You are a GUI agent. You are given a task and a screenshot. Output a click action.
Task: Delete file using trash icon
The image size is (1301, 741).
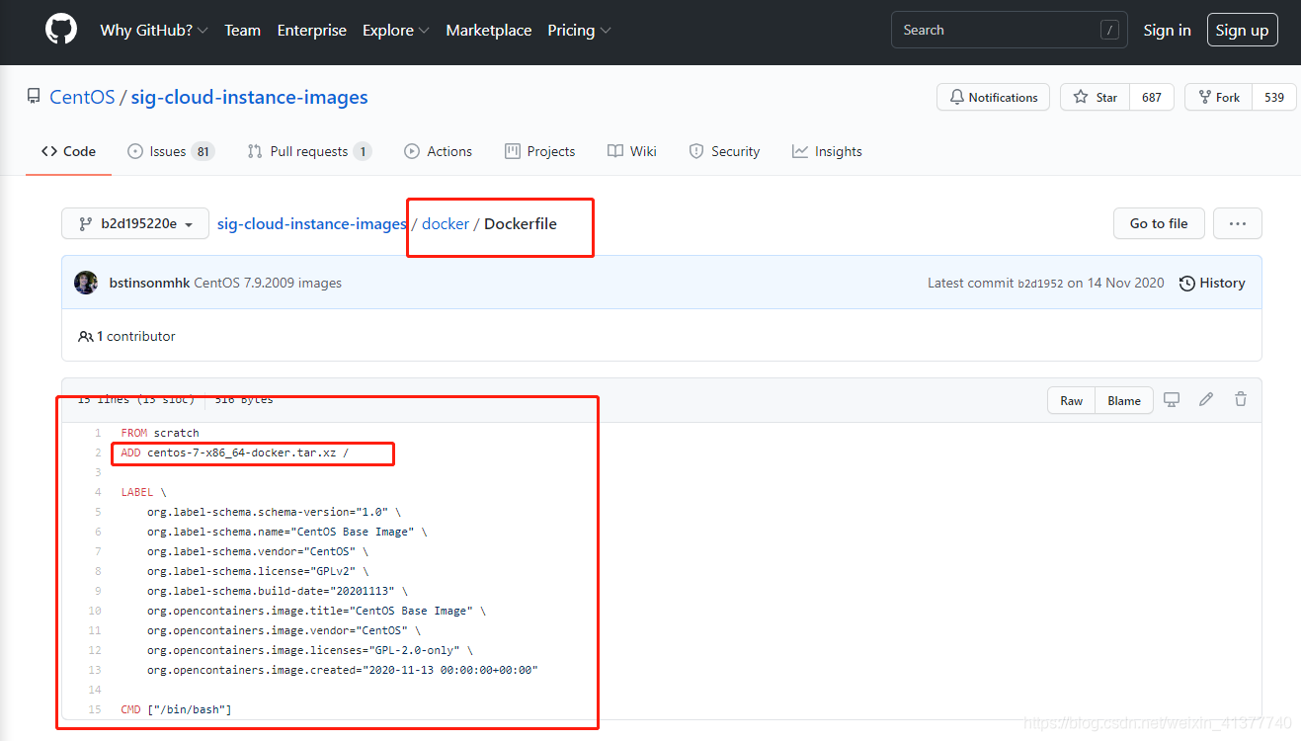pyautogui.click(x=1241, y=400)
